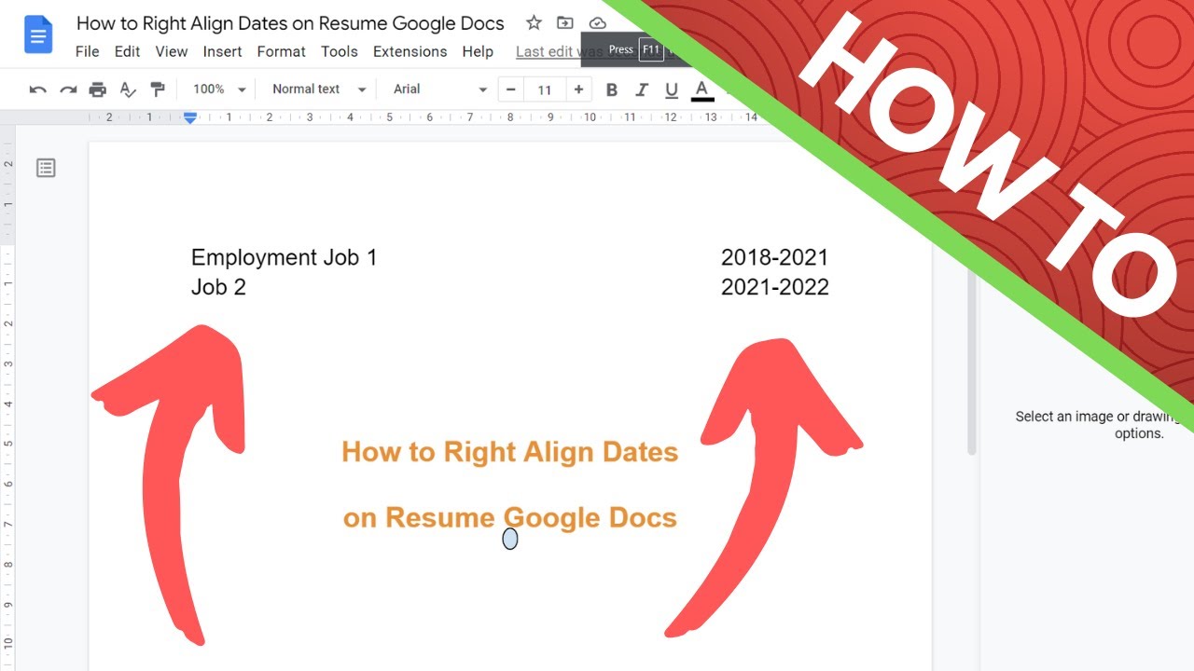The height and width of the screenshot is (671, 1194).
Task: Click the text Employment Job 1
Action: coord(285,257)
